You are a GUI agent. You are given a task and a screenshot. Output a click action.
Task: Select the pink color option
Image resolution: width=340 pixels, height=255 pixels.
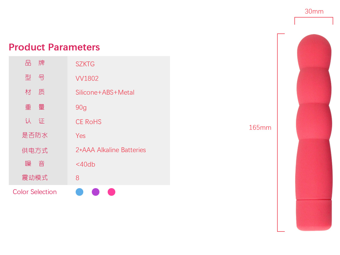(x=111, y=192)
